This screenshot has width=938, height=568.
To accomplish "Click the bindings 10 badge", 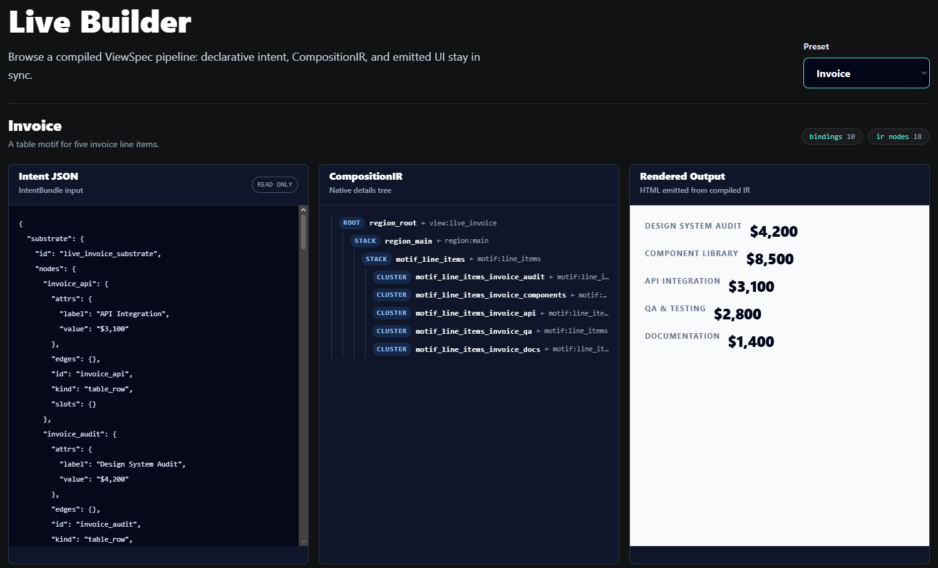I will pyautogui.click(x=832, y=137).
